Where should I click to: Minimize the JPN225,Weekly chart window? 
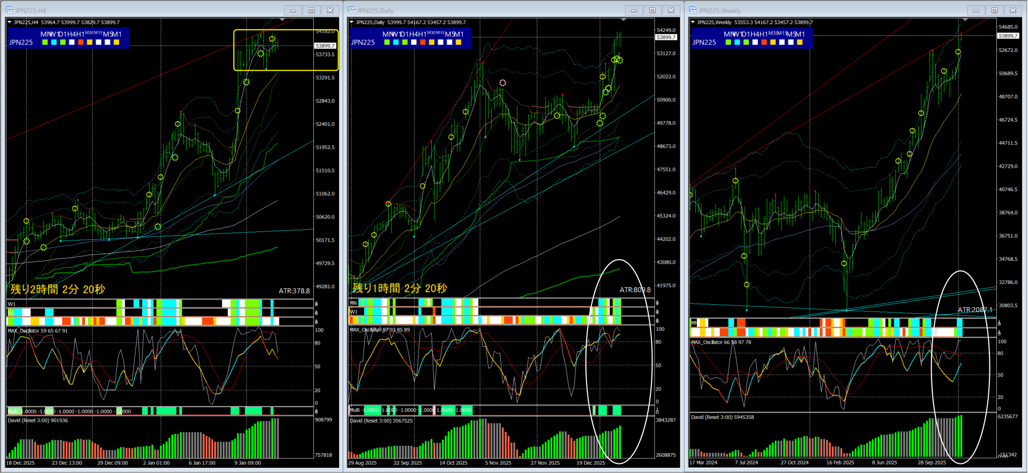976,10
